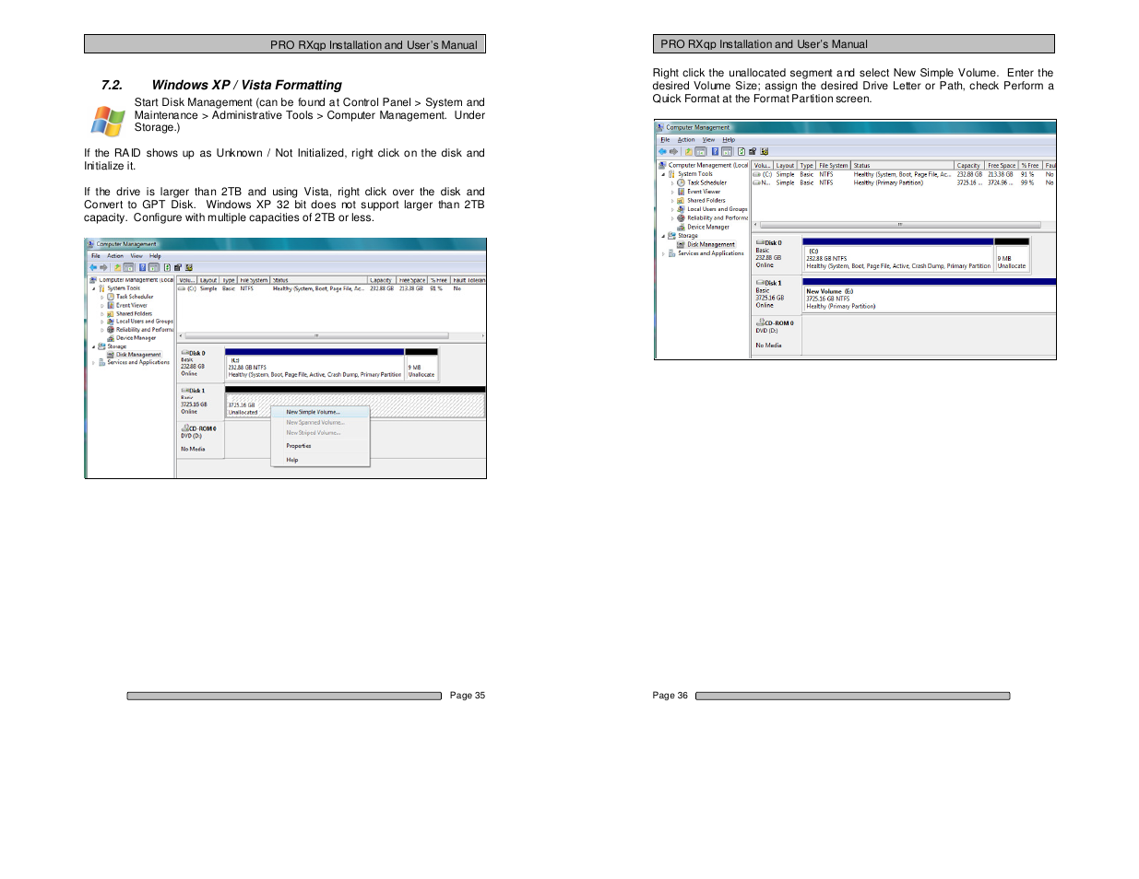
Task: Click the Forward arrow icon in the page 36 screenshot
Action: pos(673,151)
